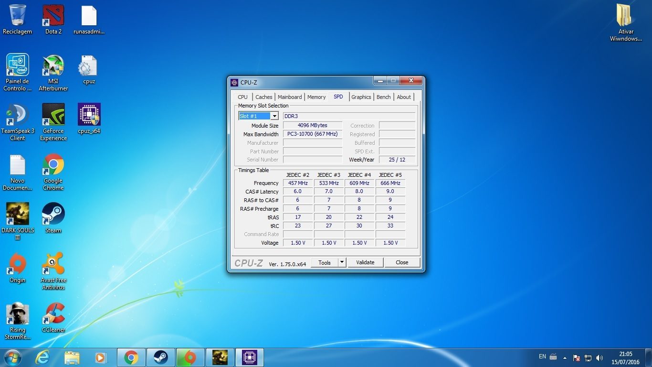Expand the Slot #1 memory slot dropdown

[274, 116]
